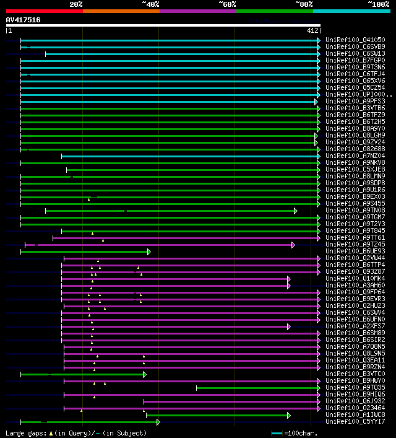Pick the UniRef100_B9EX03 hit name
Viewport: 396px width, 438px height.
pos(355,196)
